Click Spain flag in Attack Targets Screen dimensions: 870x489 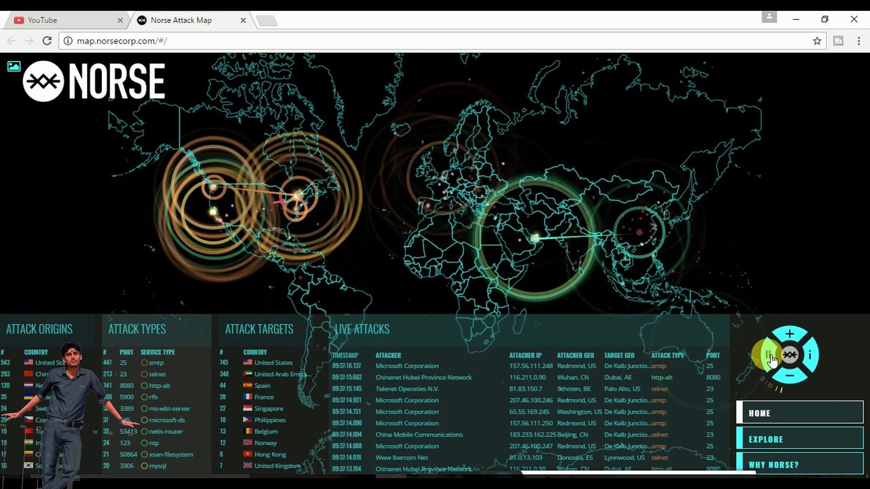tap(247, 386)
